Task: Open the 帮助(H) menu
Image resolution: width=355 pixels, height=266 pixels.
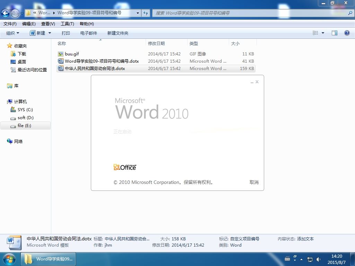Action: [x=87, y=24]
